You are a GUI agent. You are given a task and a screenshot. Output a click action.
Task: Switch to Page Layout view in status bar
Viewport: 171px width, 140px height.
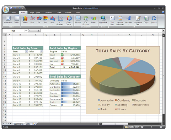(129, 127)
